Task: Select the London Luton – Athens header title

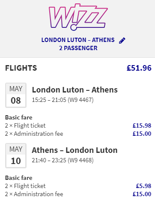Action: click(x=78, y=40)
